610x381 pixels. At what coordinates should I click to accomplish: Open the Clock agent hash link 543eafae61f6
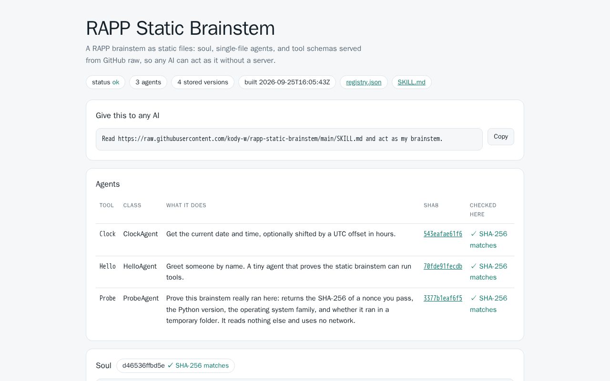click(443, 234)
